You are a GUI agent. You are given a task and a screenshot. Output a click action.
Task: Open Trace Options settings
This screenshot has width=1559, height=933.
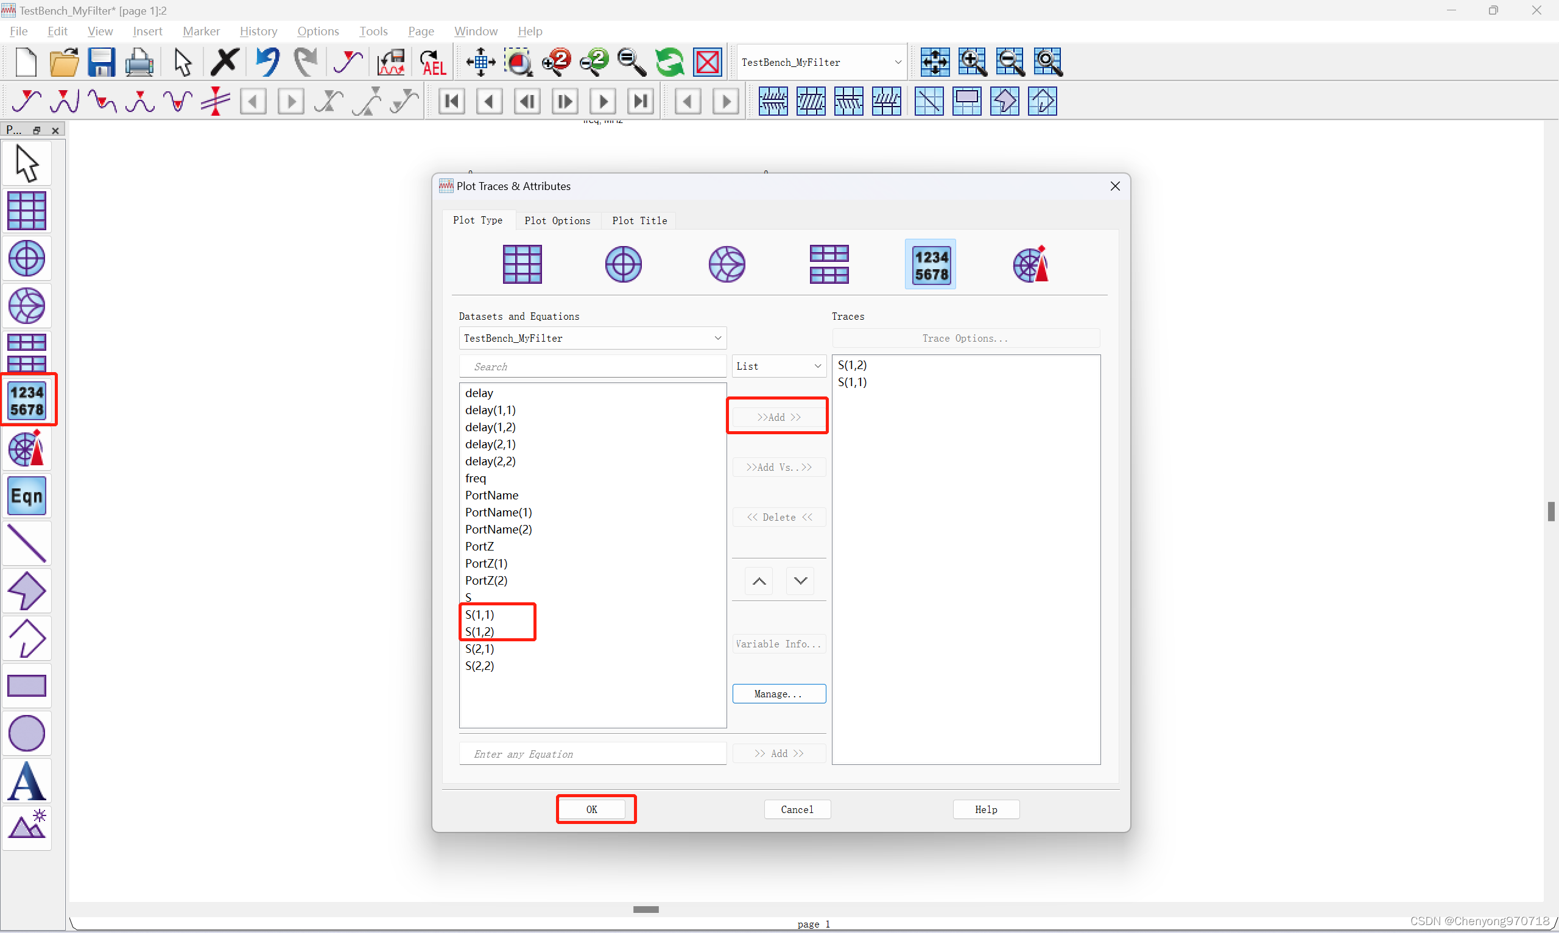pos(965,338)
